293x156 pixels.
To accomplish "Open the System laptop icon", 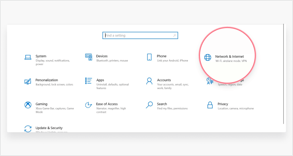I will pos(28,57).
